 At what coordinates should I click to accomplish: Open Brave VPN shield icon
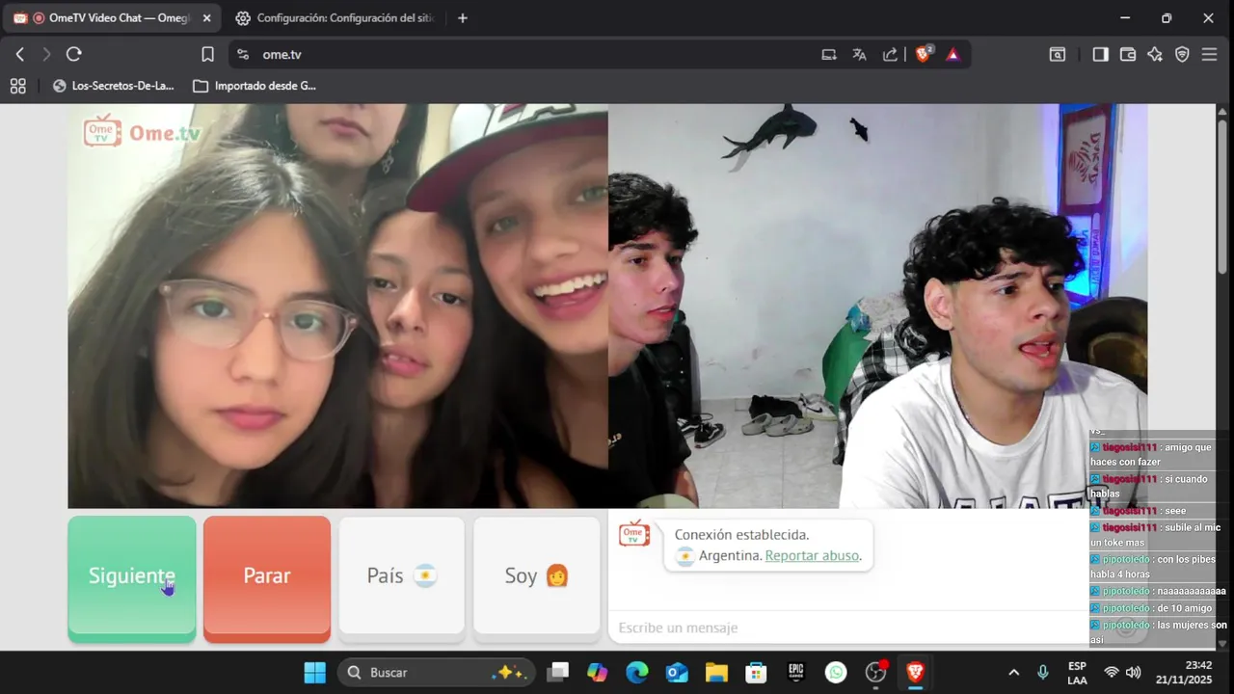point(1182,55)
